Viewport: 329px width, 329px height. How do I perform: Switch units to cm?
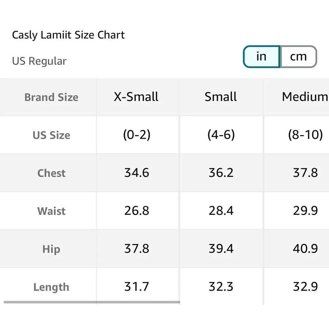click(298, 57)
